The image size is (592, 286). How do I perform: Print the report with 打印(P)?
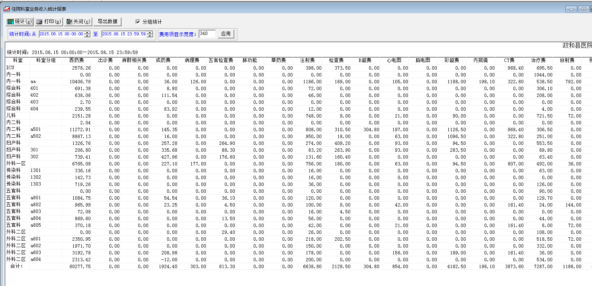coord(49,22)
